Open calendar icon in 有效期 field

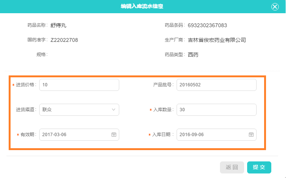click(114, 135)
